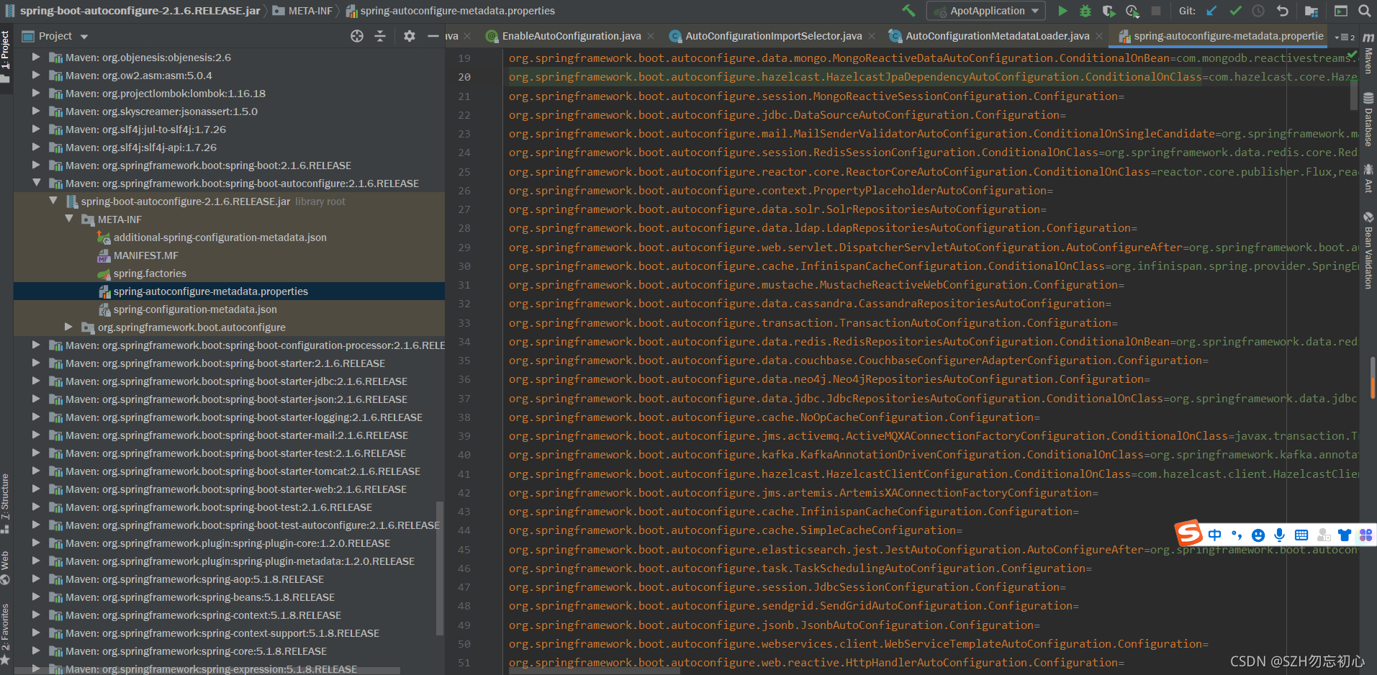Open Sogou skin shirt icon
The width and height of the screenshot is (1377, 675).
click(1345, 535)
